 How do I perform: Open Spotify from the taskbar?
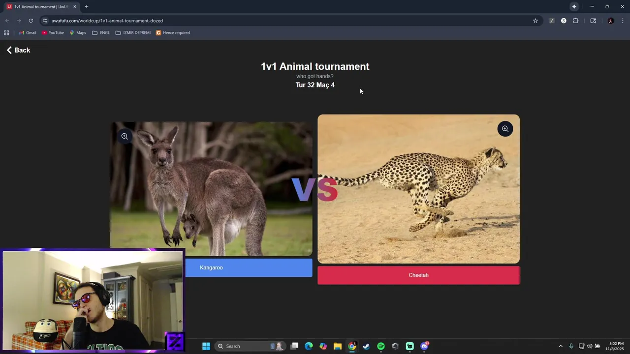pyautogui.click(x=381, y=346)
